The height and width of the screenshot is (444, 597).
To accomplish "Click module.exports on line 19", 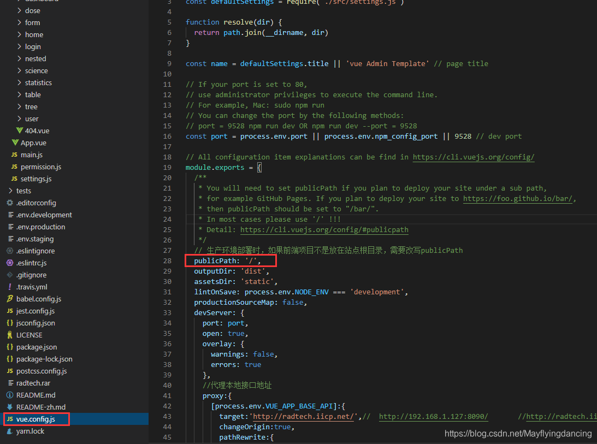I will point(215,168).
